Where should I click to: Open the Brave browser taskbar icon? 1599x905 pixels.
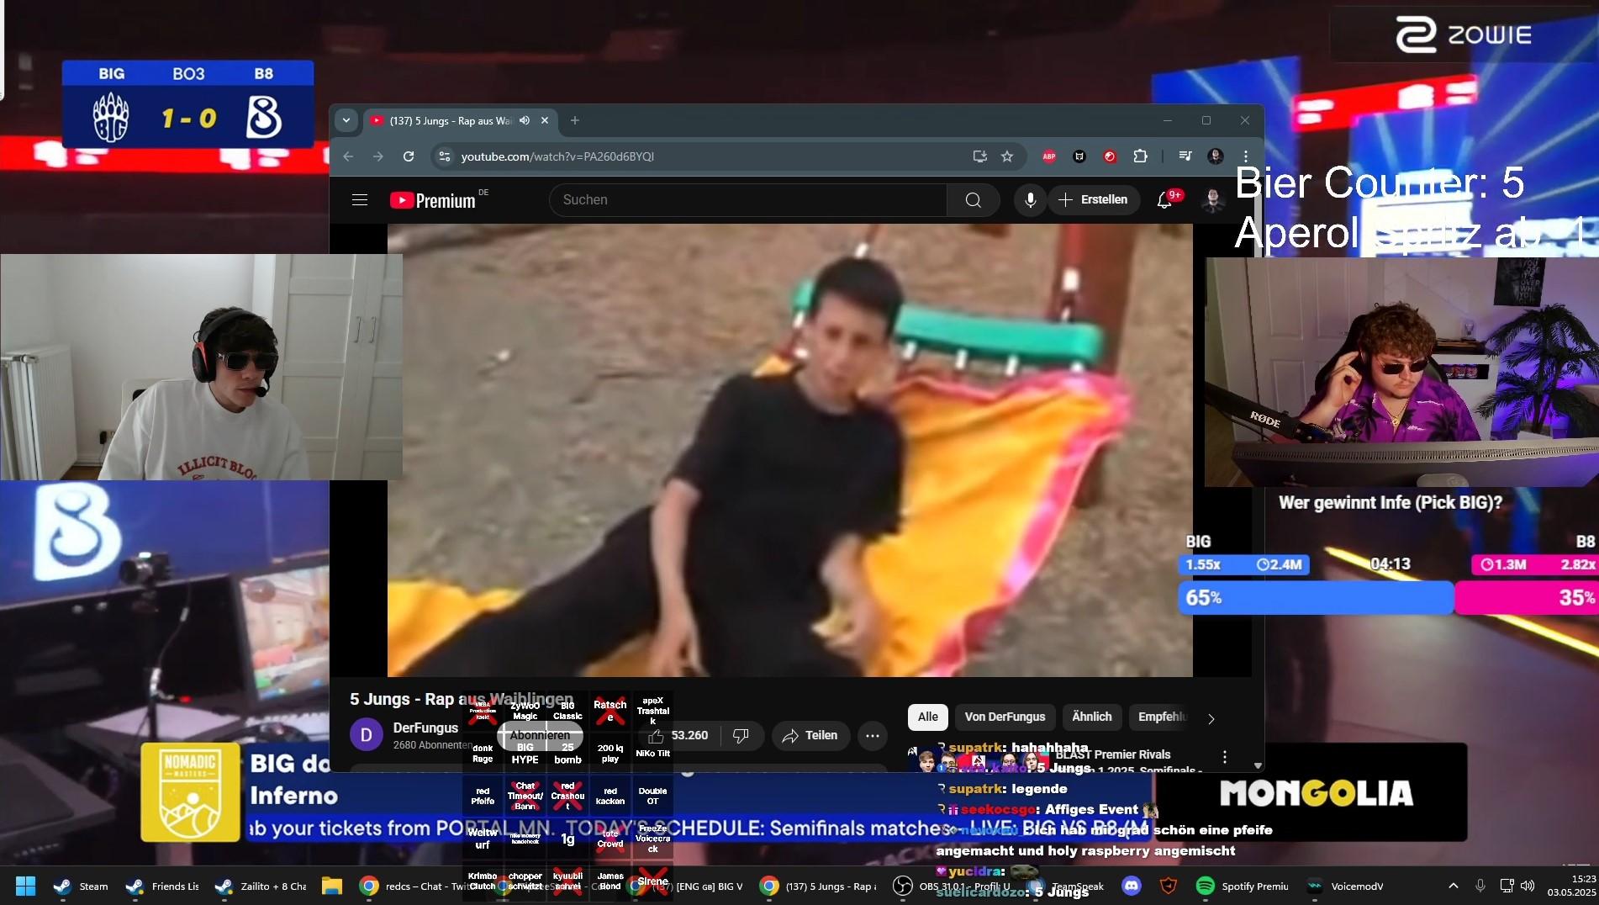(1169, 886)
